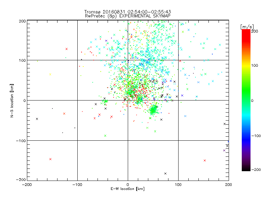269x201 pixels.
Task: Click the x-axis '100' tick label
Action: [178, 185]
